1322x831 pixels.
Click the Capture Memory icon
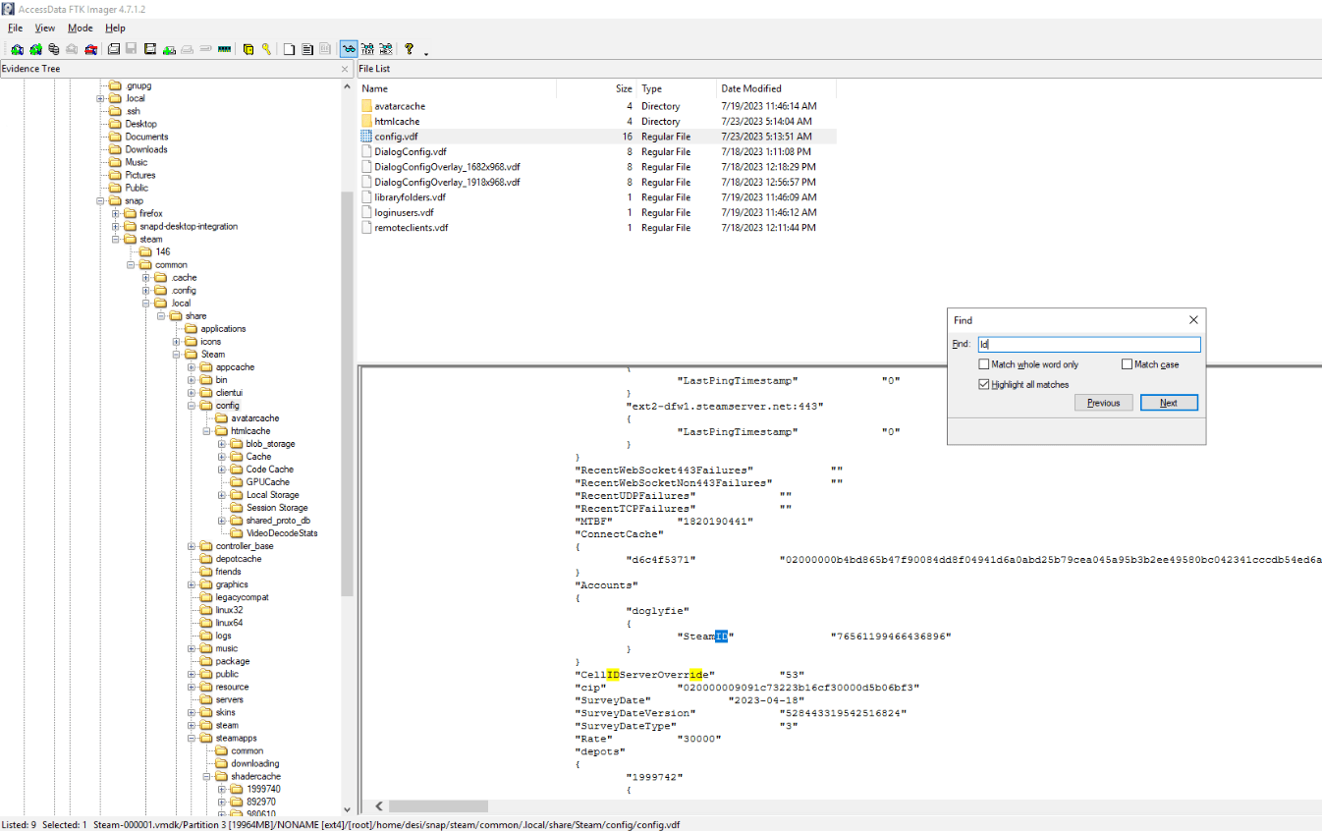coord(224,49)
